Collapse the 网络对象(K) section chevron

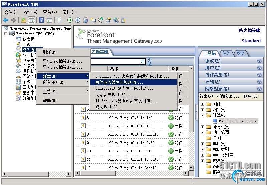pyautogui.click(x=259, y=89)
